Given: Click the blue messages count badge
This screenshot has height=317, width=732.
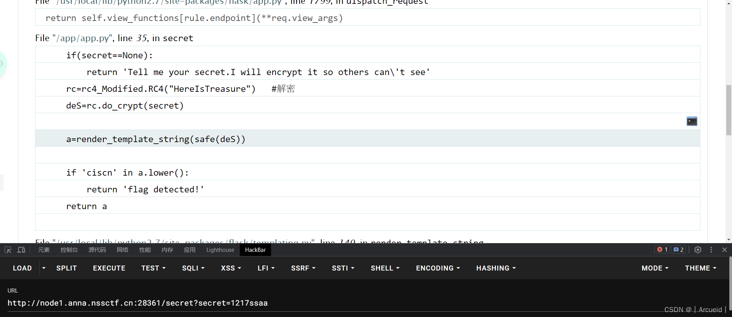Looking at the screenshot, I should click(x=678, y=250).
